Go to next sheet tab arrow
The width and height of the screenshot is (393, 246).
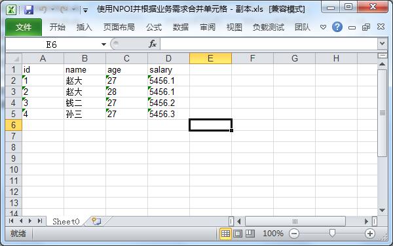pos(30,221)
